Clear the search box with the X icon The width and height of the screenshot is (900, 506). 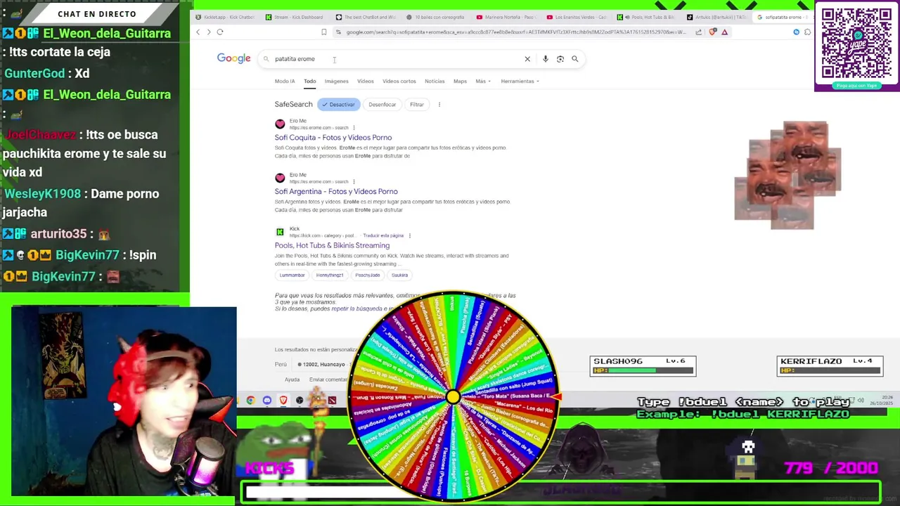[x=527, y=59]
